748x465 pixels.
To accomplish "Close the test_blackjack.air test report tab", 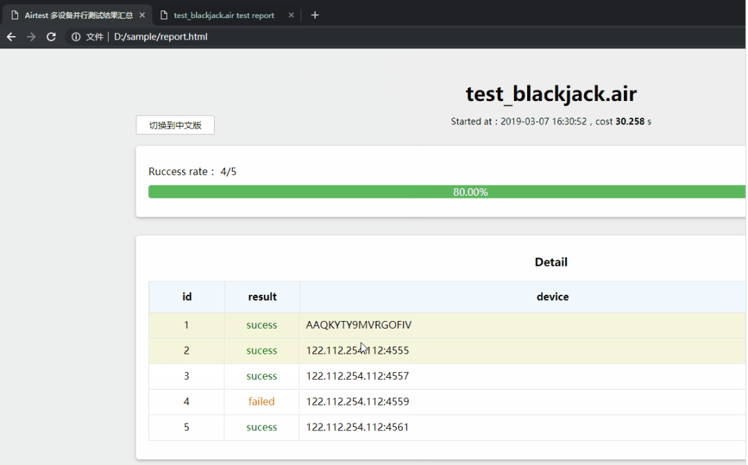I will [291, 15].
